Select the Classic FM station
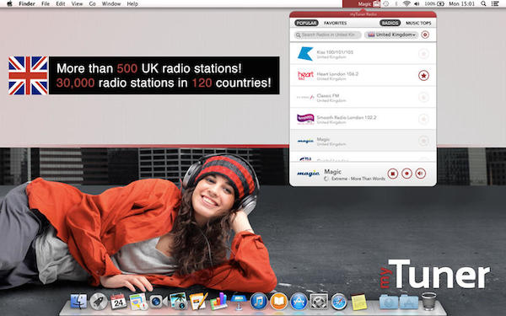 click(363, 97)
